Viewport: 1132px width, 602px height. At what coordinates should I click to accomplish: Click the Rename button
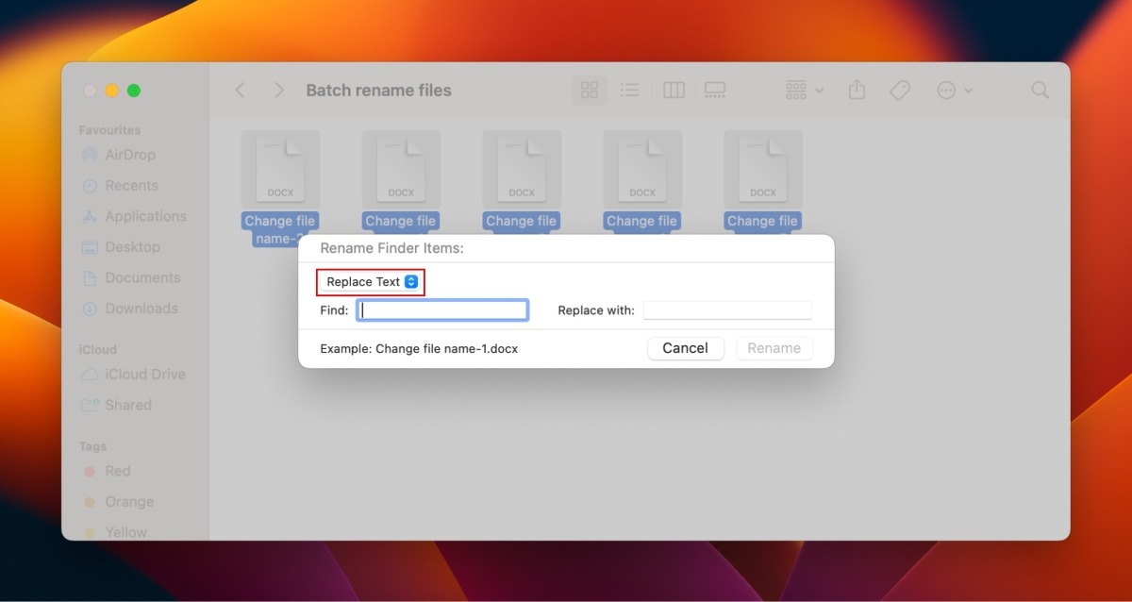(x=774, y=348)
